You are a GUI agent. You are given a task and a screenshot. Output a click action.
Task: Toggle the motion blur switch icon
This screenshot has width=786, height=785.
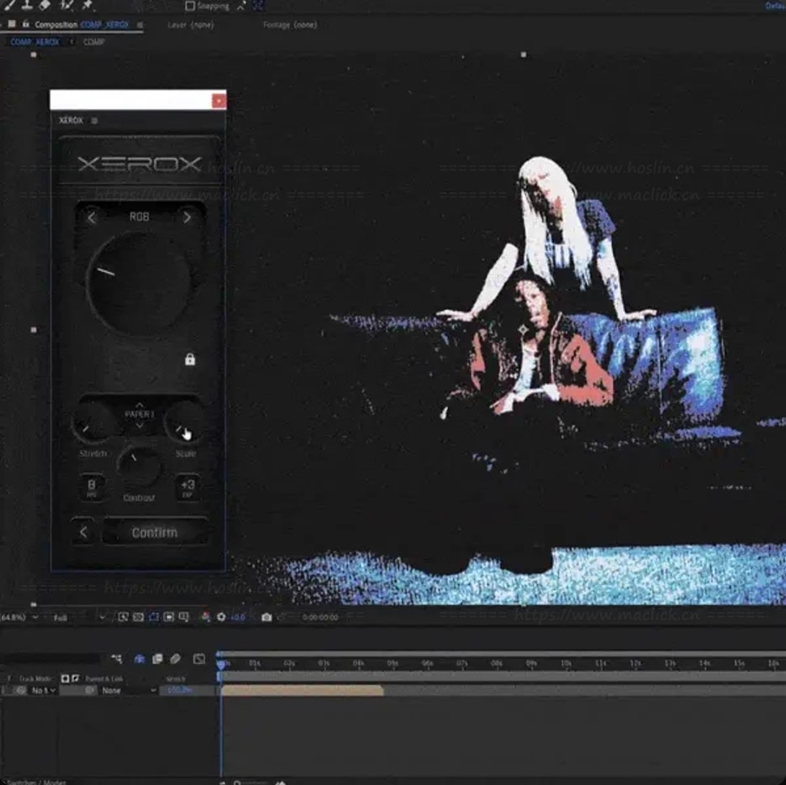176,659
